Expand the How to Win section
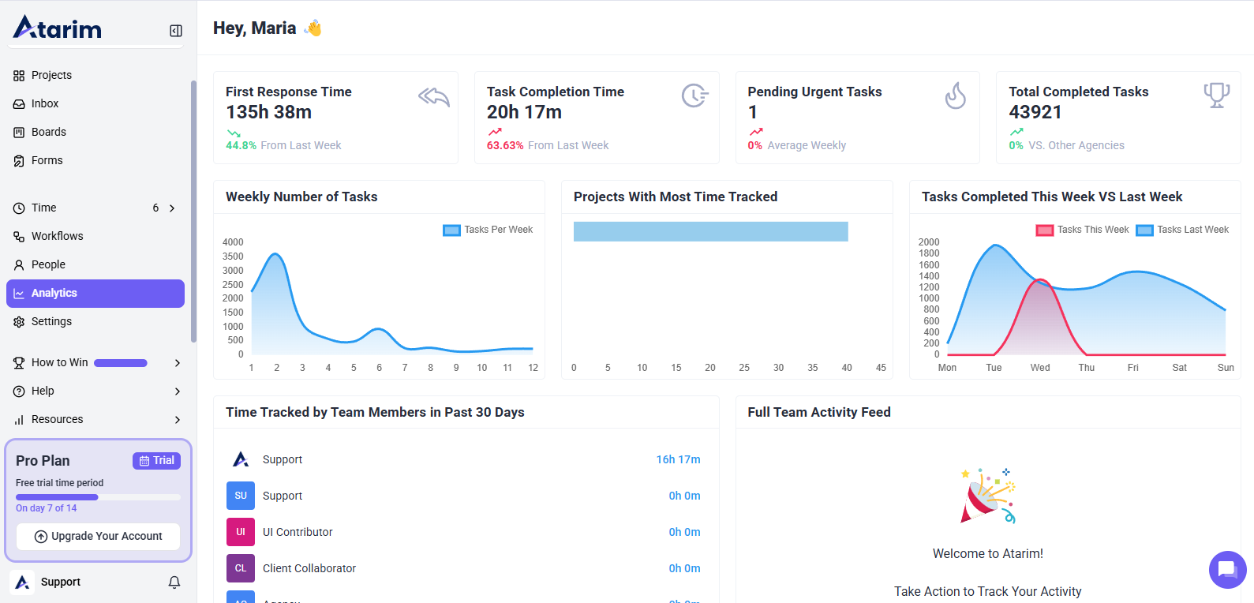The width and height of the screenshot is (1254, 603). pos(177,363)
